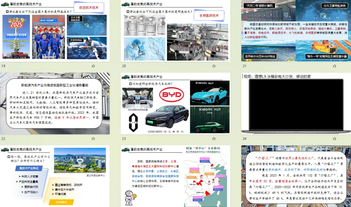Click slide number 23 label
The width and height of the screenshot is (351, 207).
(x=124, y=139)
